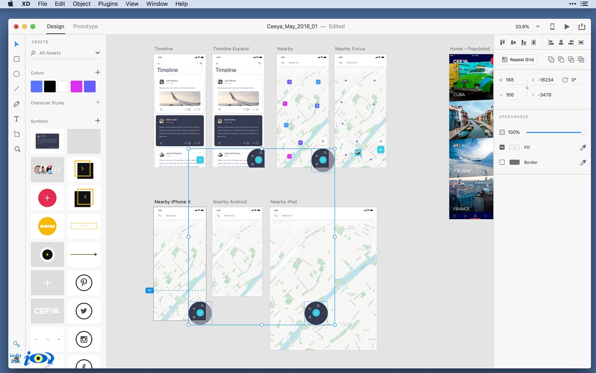Adjust the opacity slider handle
The width and height of the screenshot is (596, 373).
(583, 132)
